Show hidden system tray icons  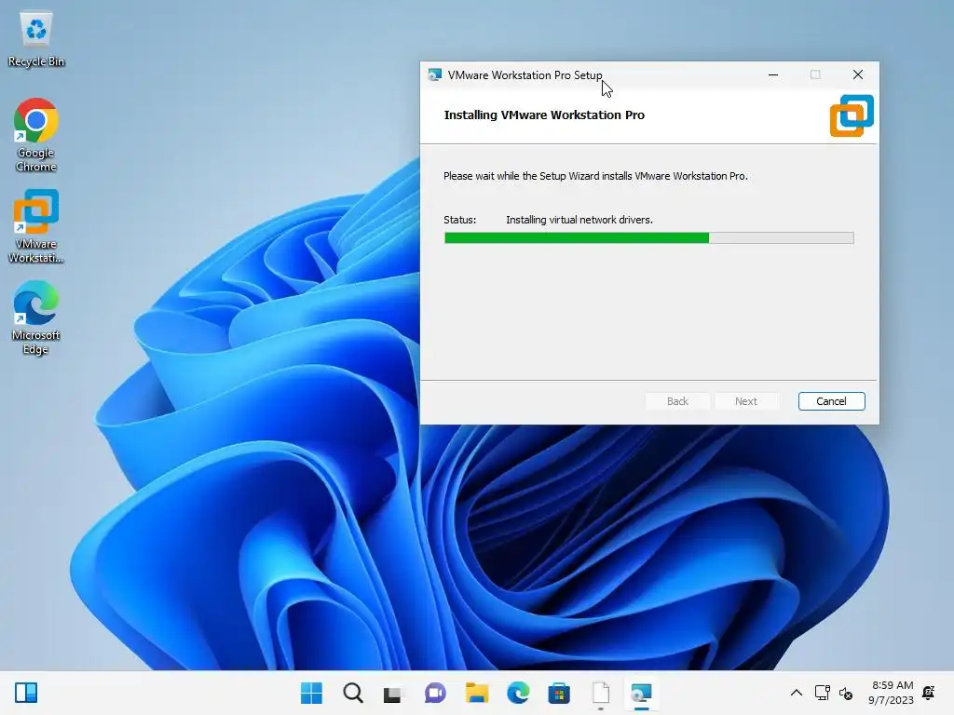[796, 693]
